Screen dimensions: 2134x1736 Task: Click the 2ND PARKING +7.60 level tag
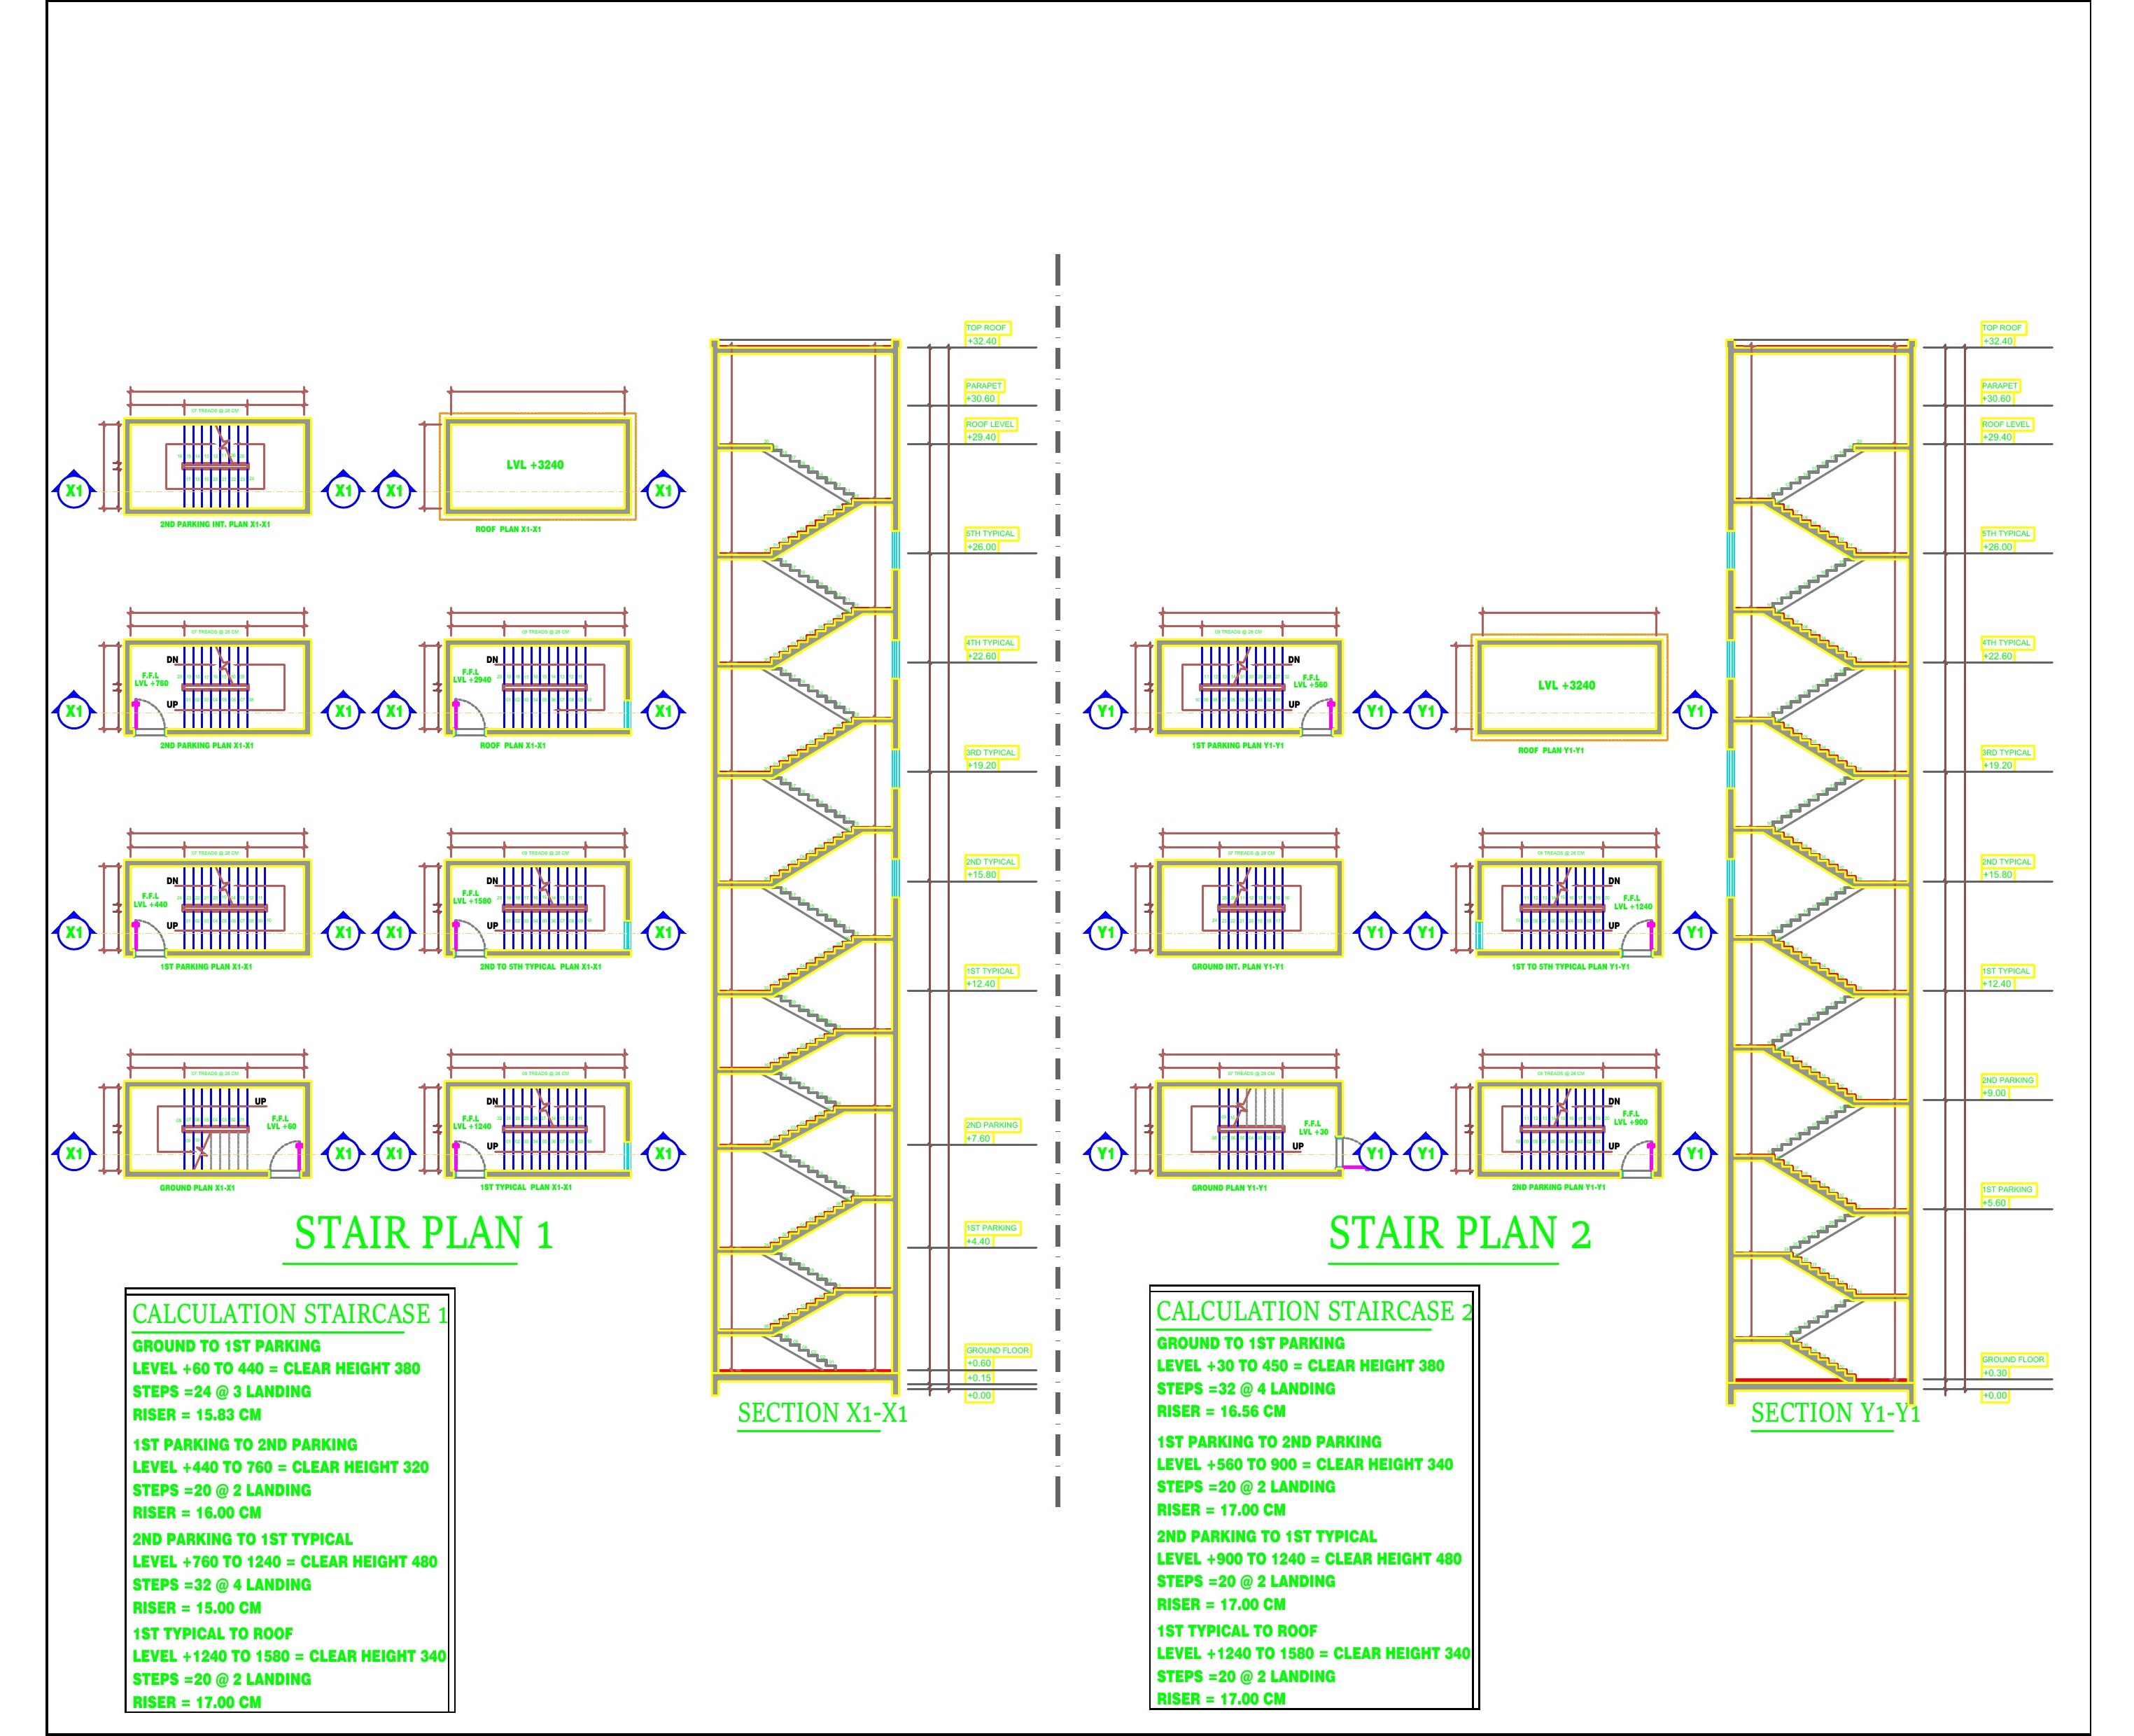point(992,1131)
